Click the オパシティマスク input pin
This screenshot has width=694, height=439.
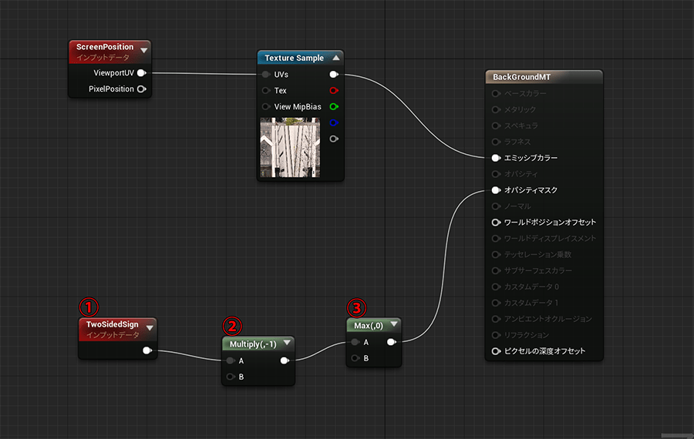click(x=496, y=190)
